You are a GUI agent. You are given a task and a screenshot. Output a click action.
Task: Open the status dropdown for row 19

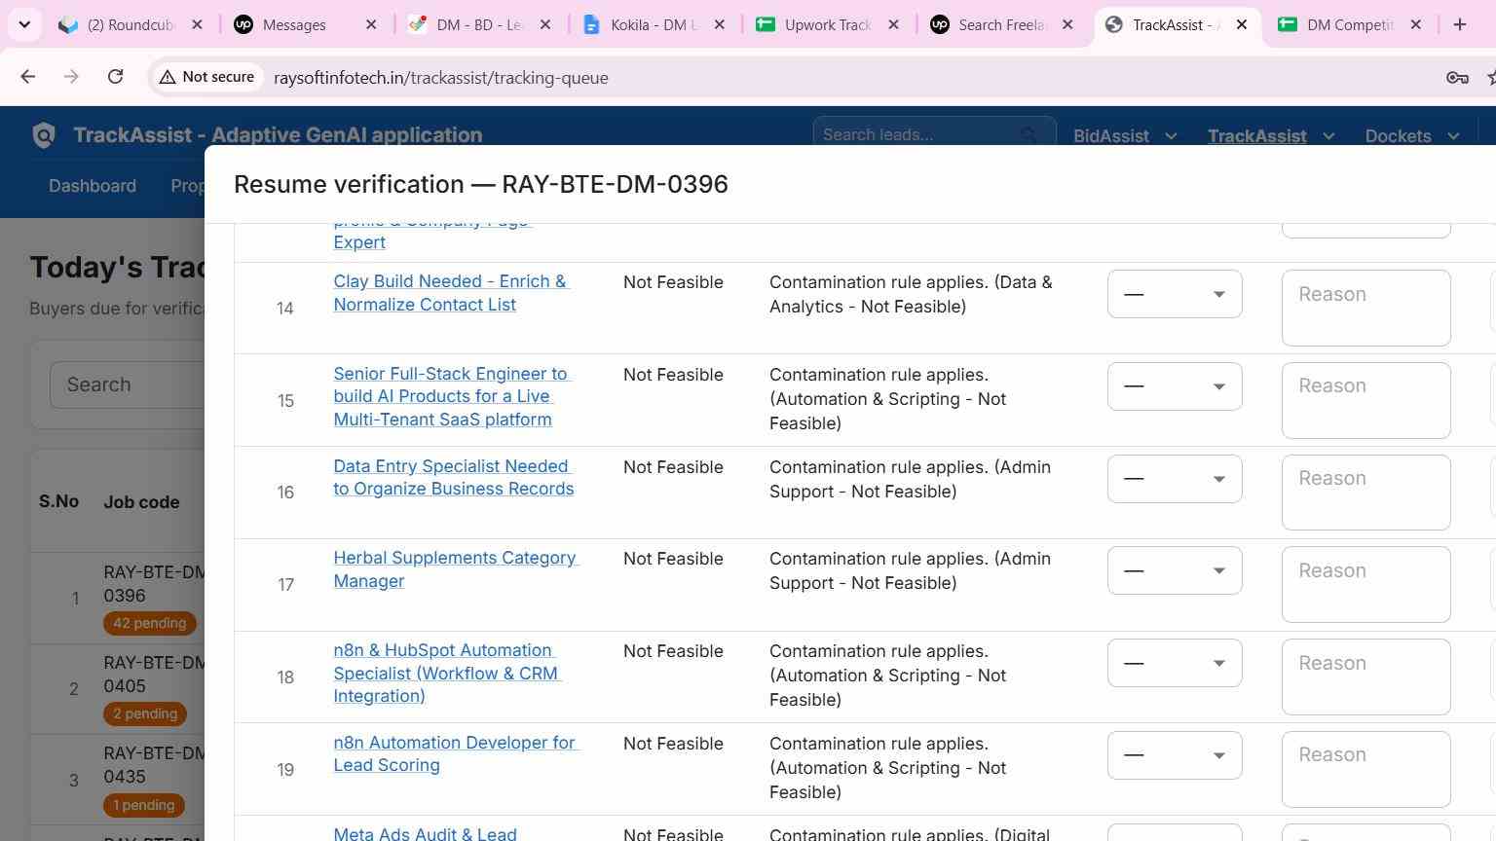point(1175,755)
